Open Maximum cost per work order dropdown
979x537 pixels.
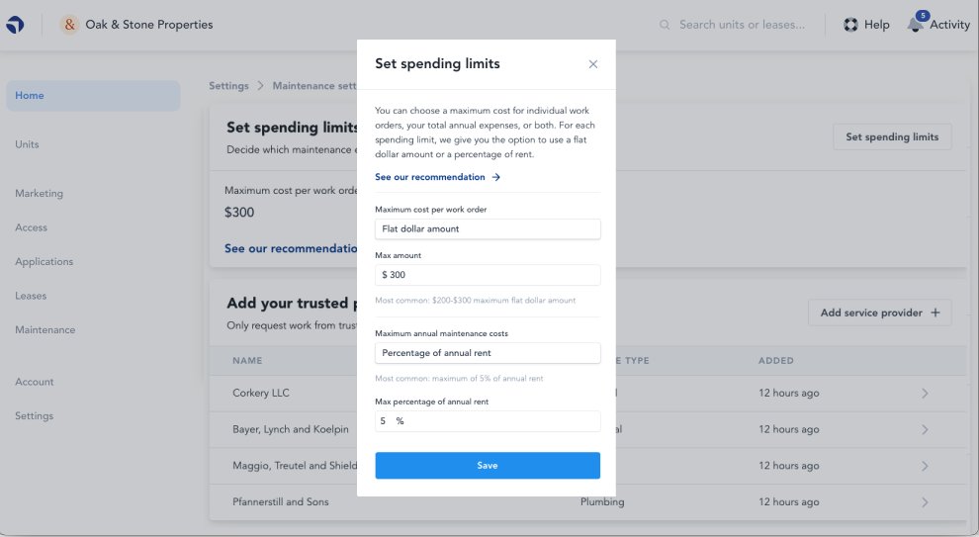point(488,229)
